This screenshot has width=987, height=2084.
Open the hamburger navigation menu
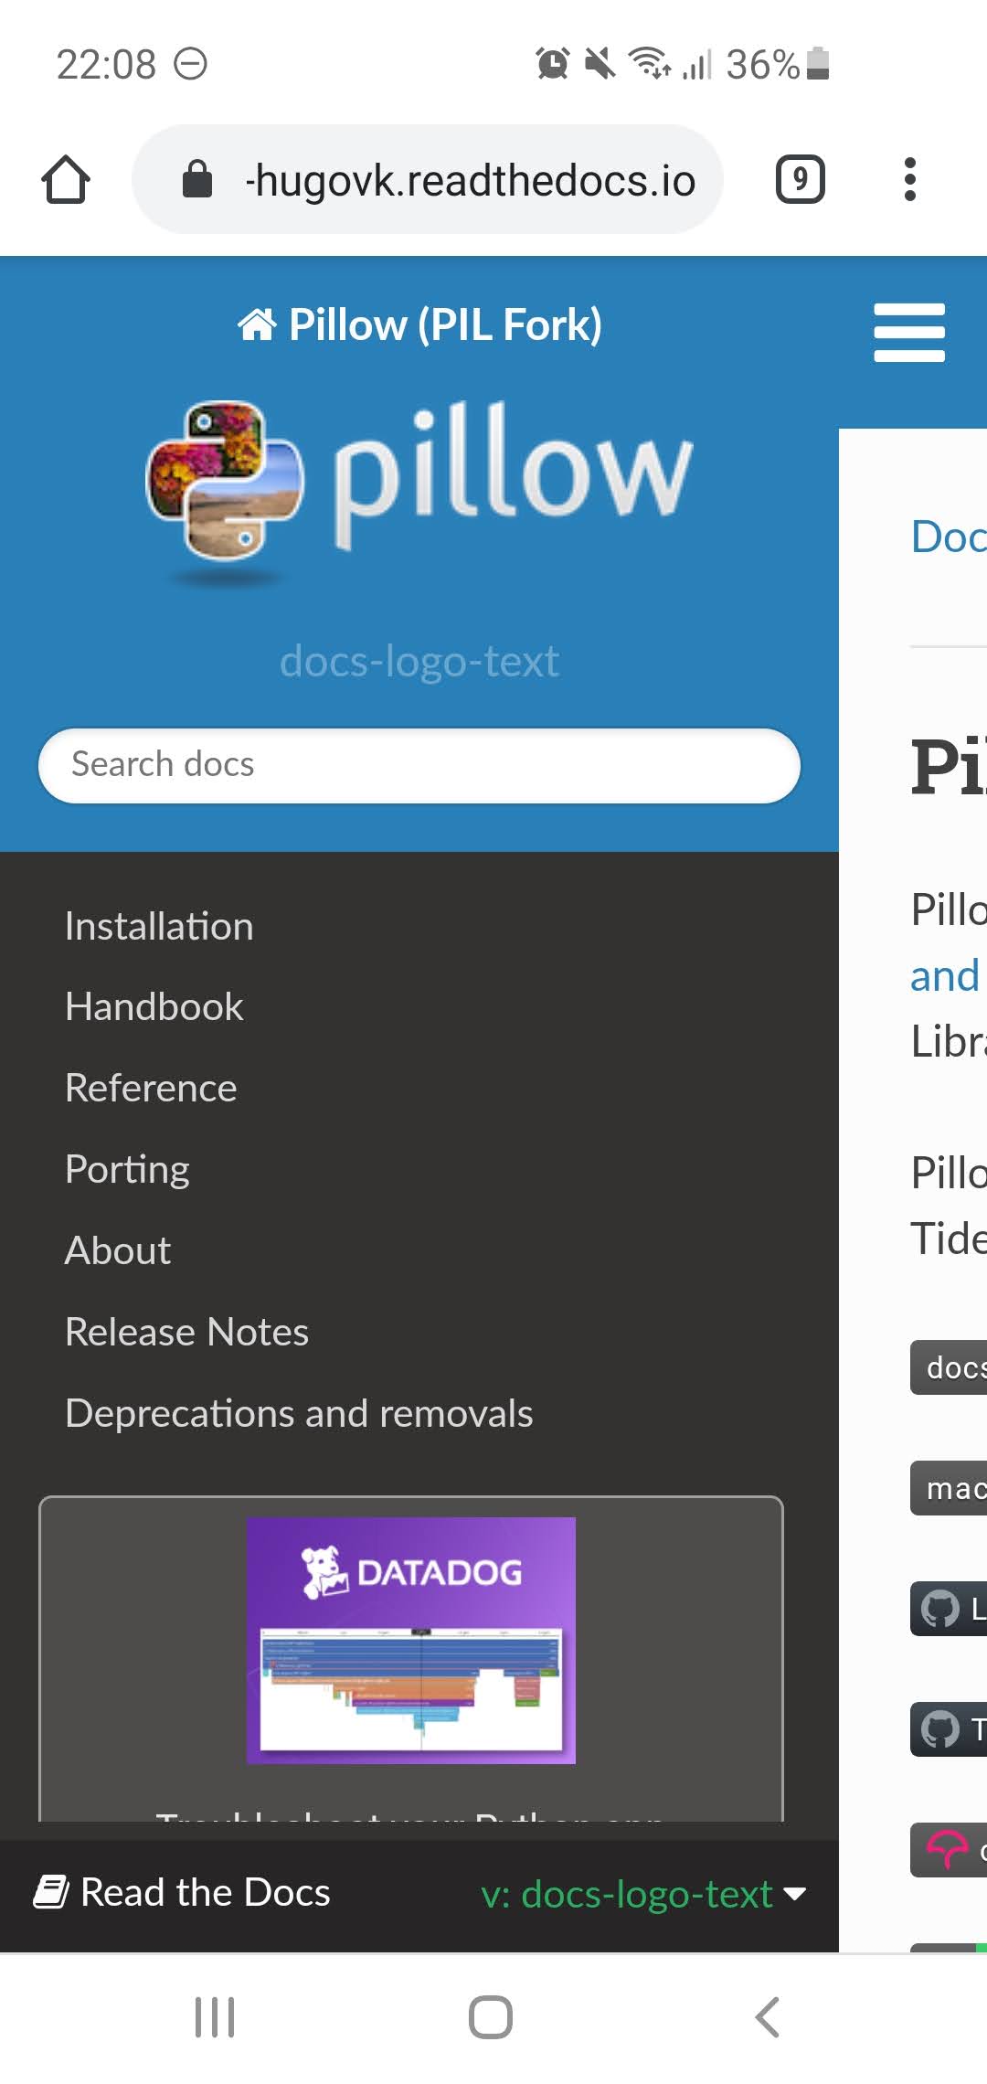point(908,331)
